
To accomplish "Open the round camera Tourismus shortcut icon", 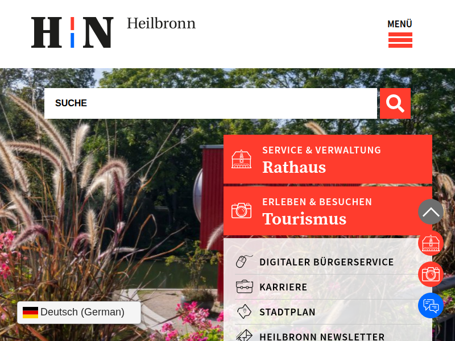I will (431, 275).
